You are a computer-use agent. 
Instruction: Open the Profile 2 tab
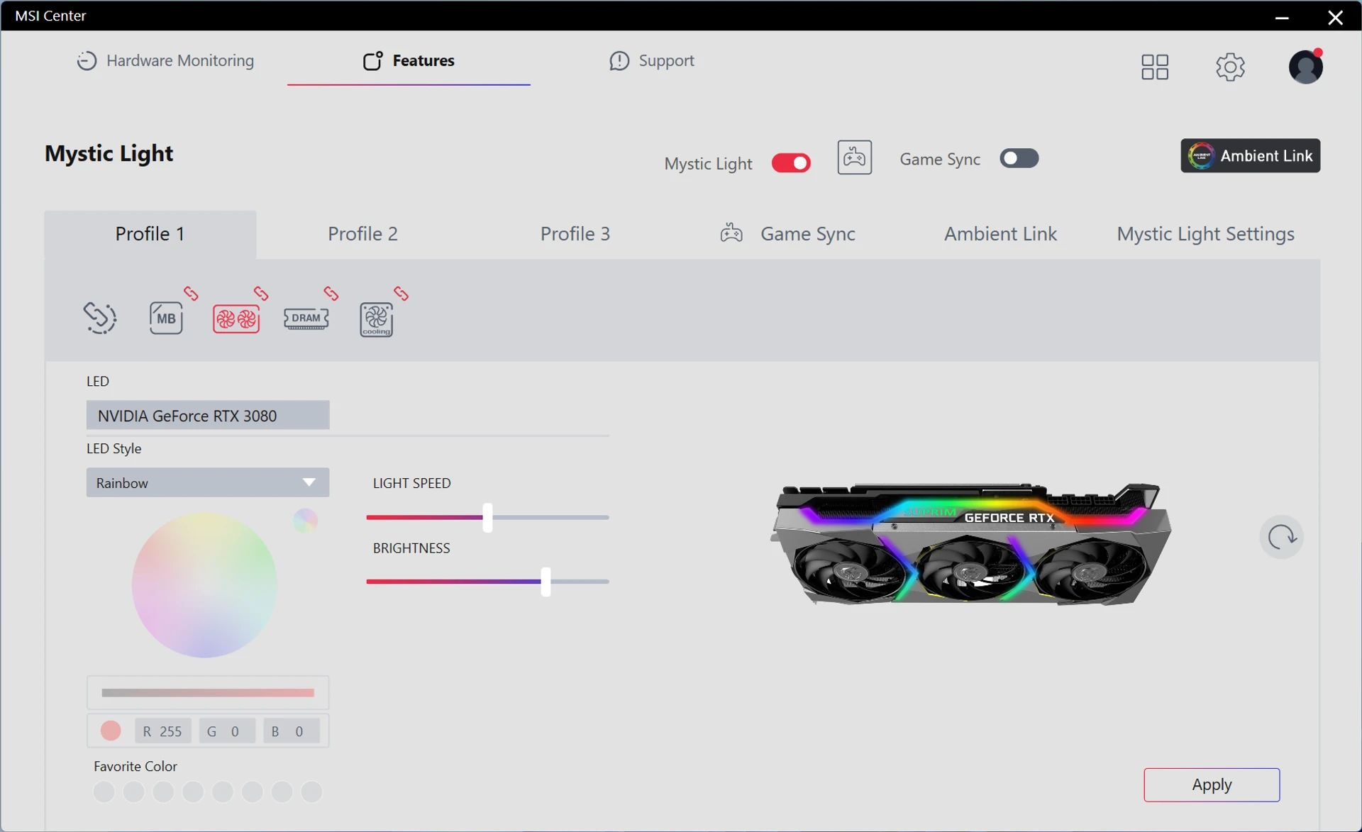tap(362, 234)
